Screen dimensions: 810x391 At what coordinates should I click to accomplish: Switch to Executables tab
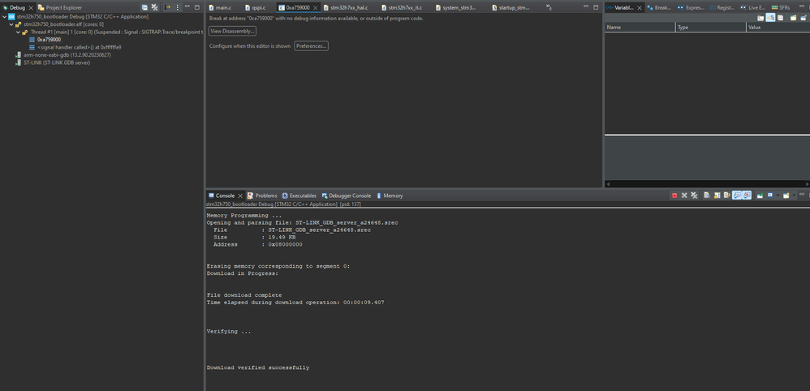click(299, 195)
